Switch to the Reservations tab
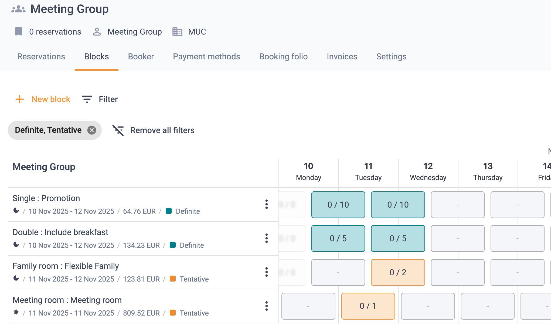 point(41,57)
